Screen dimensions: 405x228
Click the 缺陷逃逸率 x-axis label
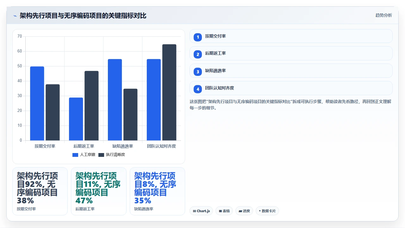pos(123,146)
